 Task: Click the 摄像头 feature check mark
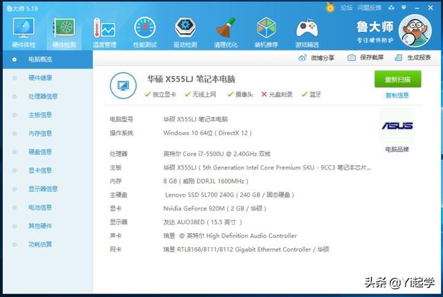coord(230,94)
